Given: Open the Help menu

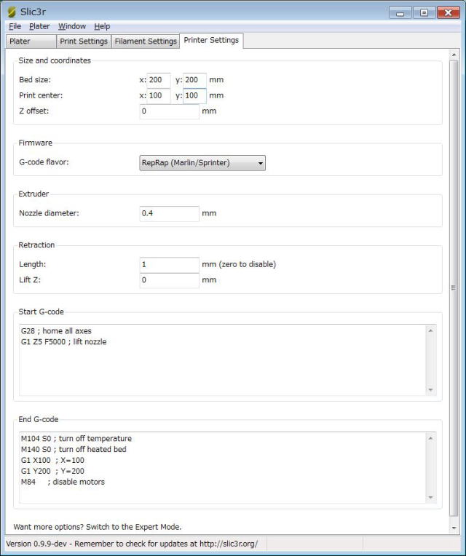Looking at the screenshot, I should [x=102, y=26].
